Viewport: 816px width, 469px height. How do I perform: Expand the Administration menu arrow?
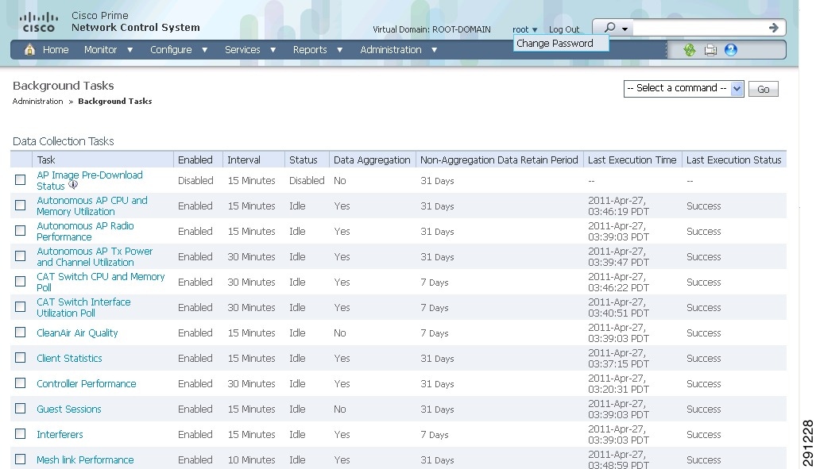tap(434, 50)
